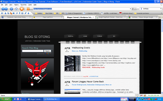Image resolution: width=163 pixels, height=101 pixels.
Task: Click the address bar URL field
Action: [x=81, y=9]
